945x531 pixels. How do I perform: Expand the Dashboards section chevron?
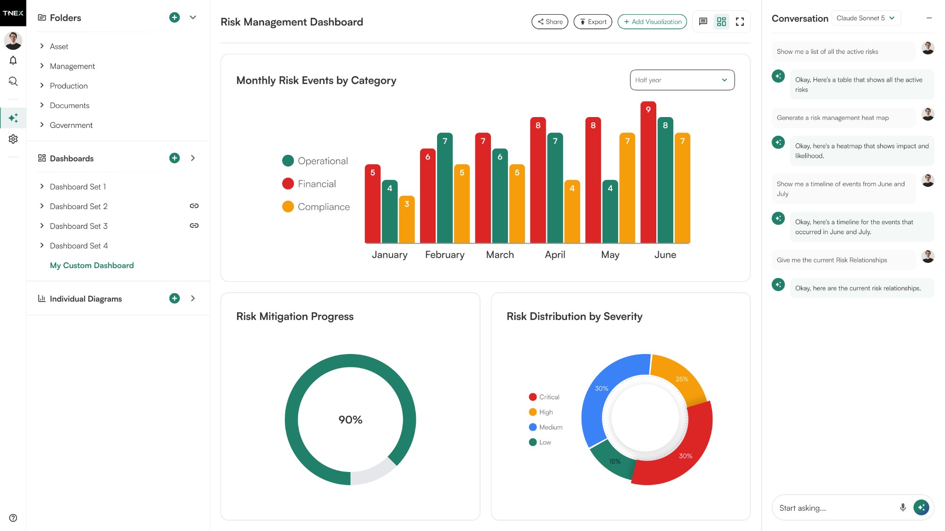coord(193,158)
